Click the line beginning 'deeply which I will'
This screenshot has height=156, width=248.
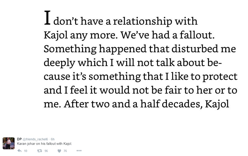click(x=133, y=63)
